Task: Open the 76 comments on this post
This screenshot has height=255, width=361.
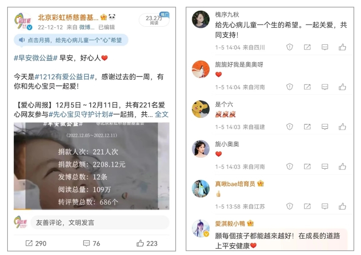Action: tap(92, 243)
